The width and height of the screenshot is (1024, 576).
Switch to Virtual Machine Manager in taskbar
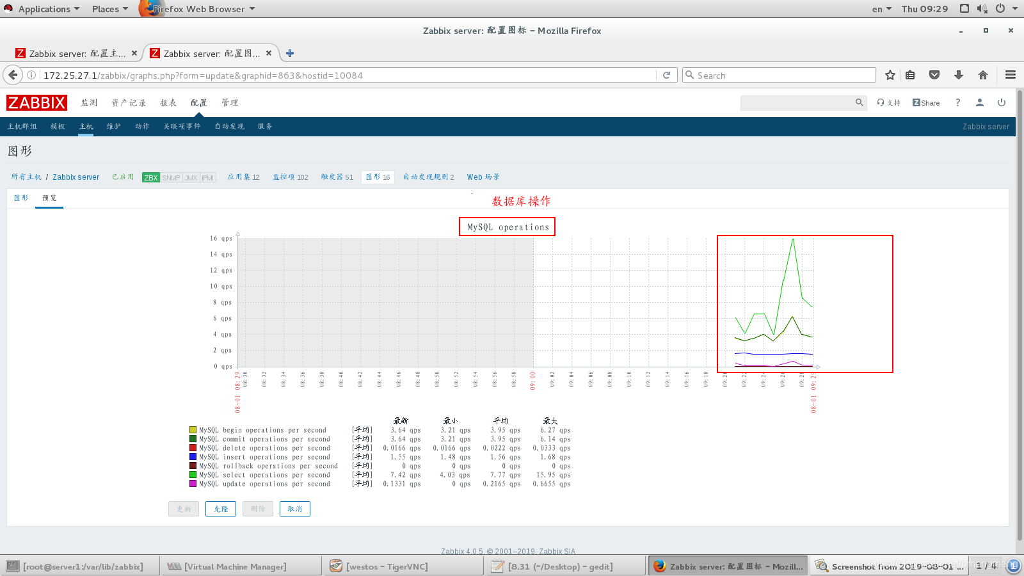(241, 566)
